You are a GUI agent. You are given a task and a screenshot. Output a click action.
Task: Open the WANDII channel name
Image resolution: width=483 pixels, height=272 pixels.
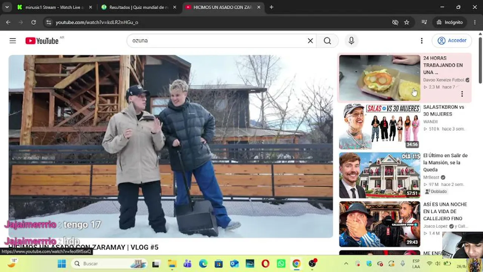click(431, 122)
